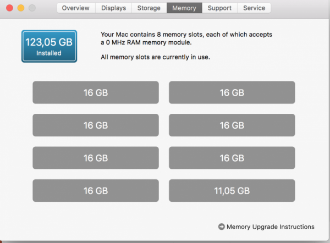Click the 123,05 GB Installed badge

[49, 46]
